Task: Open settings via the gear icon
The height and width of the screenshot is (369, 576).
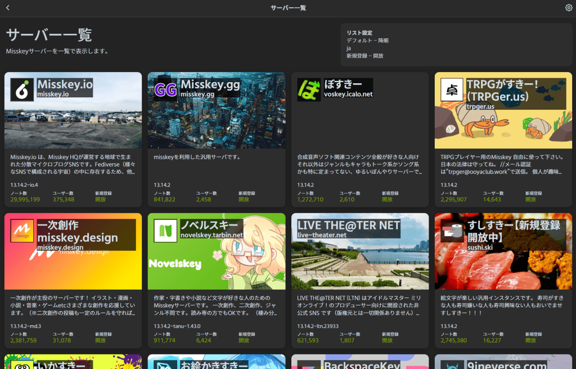Action: coord(568,8)
